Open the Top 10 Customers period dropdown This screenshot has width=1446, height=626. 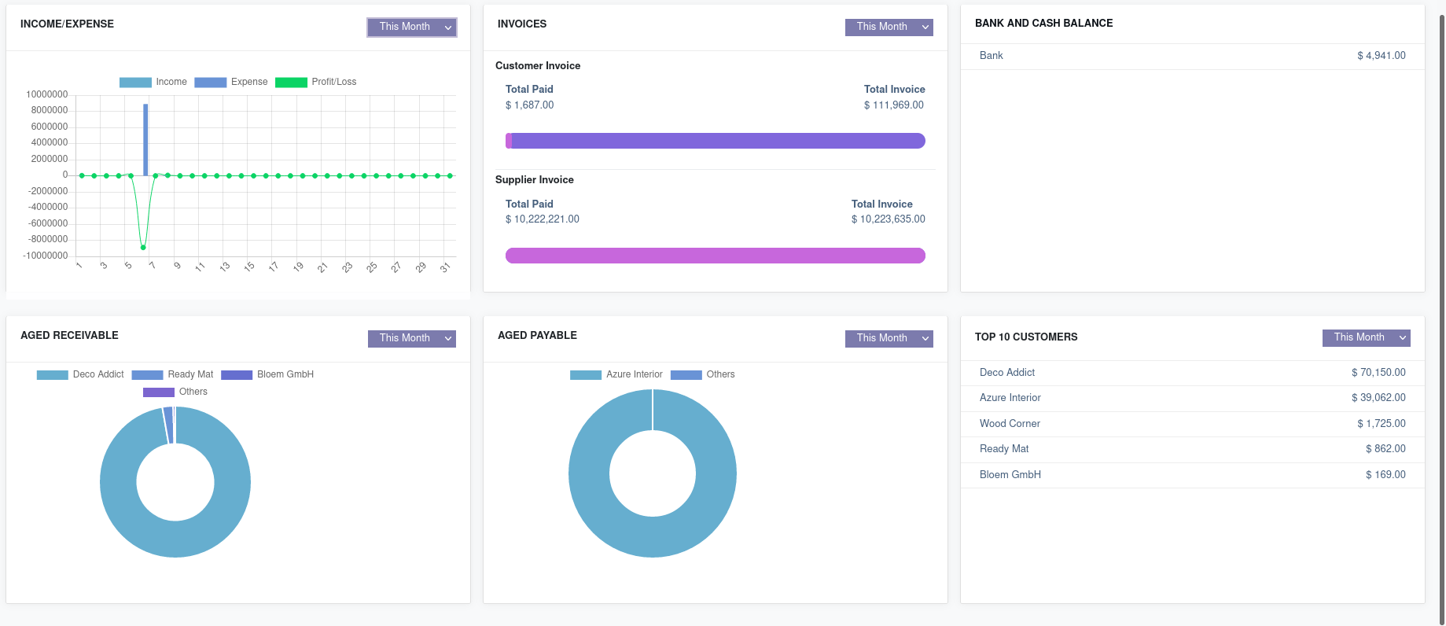click(1366, 337)
